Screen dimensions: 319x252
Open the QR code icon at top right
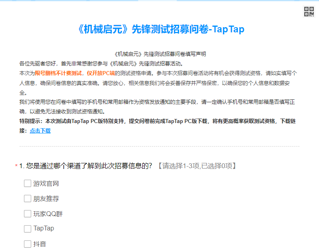pos(309,12)
